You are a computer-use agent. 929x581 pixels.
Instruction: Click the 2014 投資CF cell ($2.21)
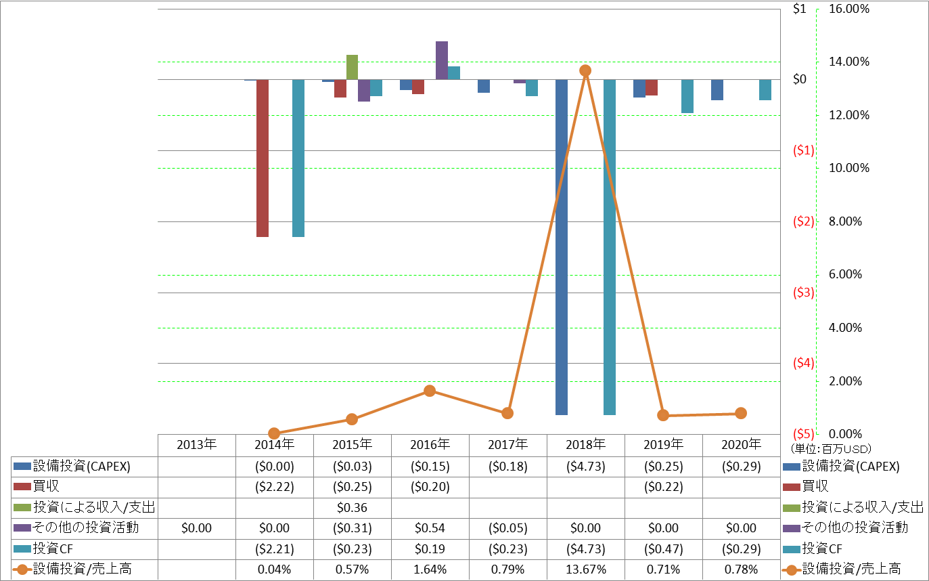(274, 548)
